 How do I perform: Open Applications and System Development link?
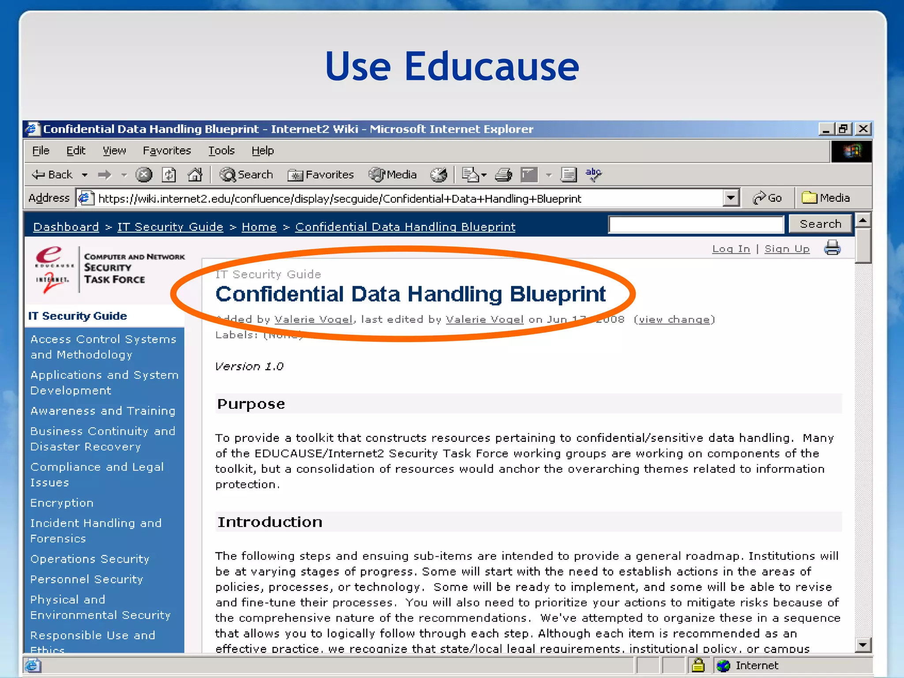point(105,383)
